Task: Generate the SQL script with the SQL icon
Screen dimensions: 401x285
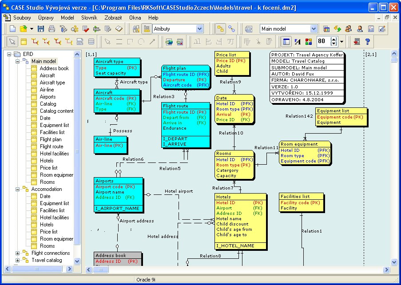Action: click(97, 28)
